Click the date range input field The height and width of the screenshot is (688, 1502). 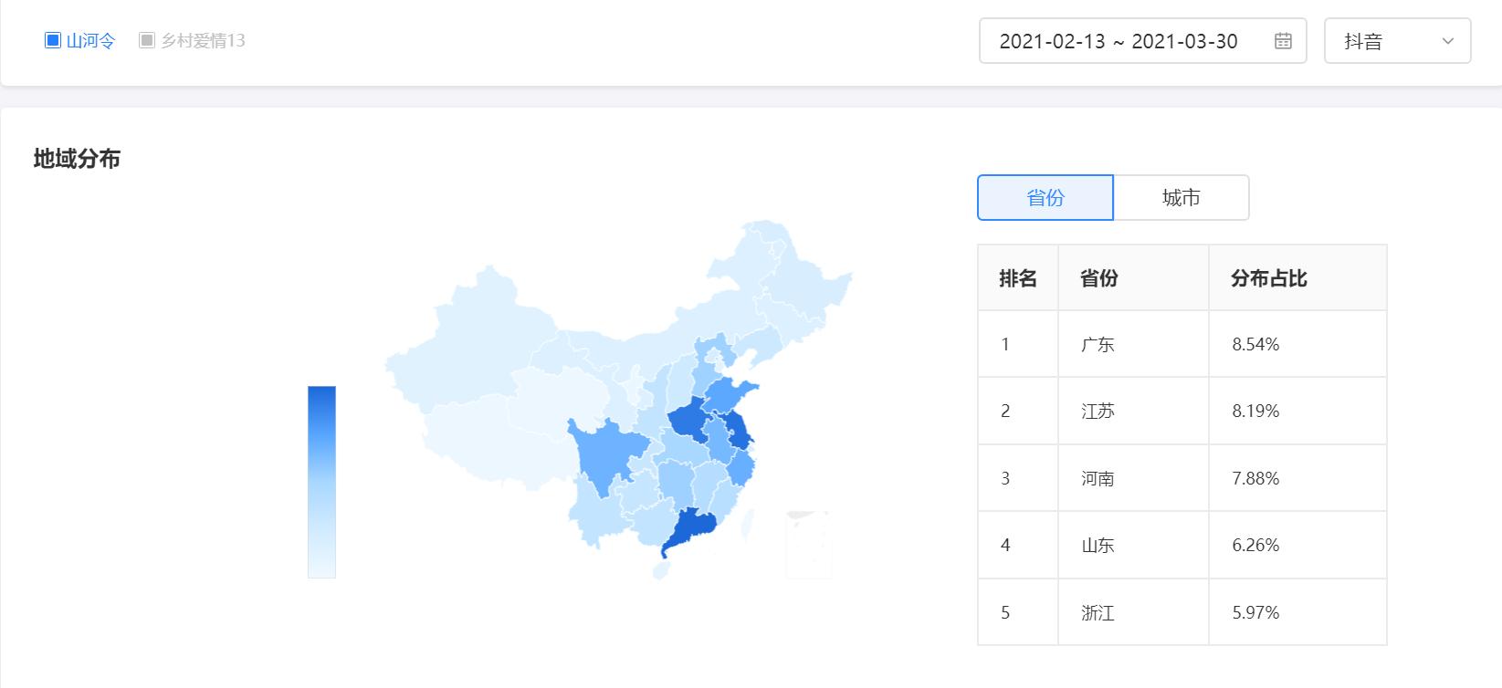(x=1142, y=41)
